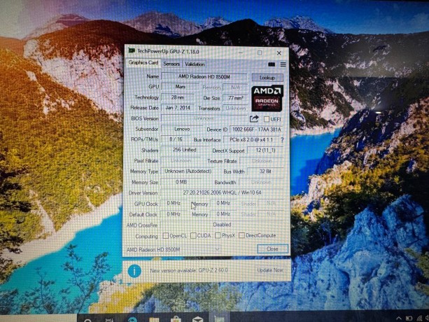The width and height of the screenshot is (429, 322).
Task: Open Microsoft Edge from the taskbar
Action: pyautogui.click(x=133, y=319)
